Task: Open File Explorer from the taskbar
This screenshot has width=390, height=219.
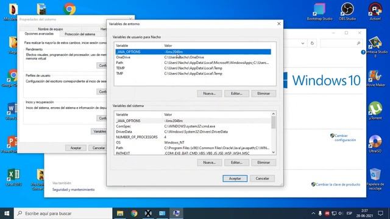Action: pos(120,214)
